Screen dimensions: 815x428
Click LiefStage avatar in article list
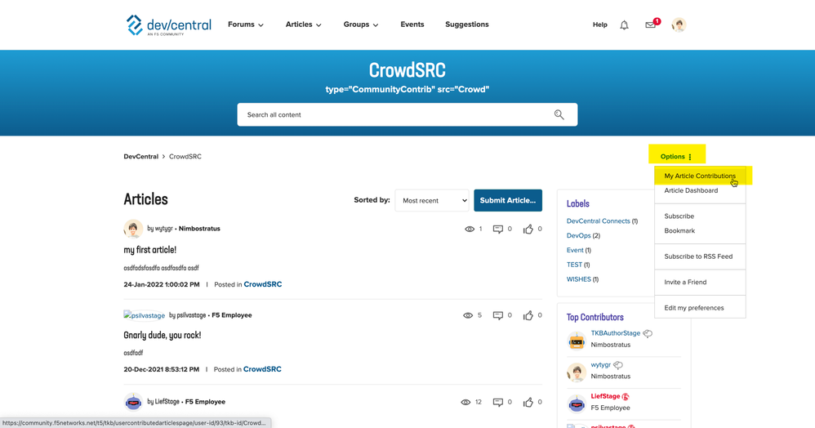pyautogui.click(x=133, y=402)
